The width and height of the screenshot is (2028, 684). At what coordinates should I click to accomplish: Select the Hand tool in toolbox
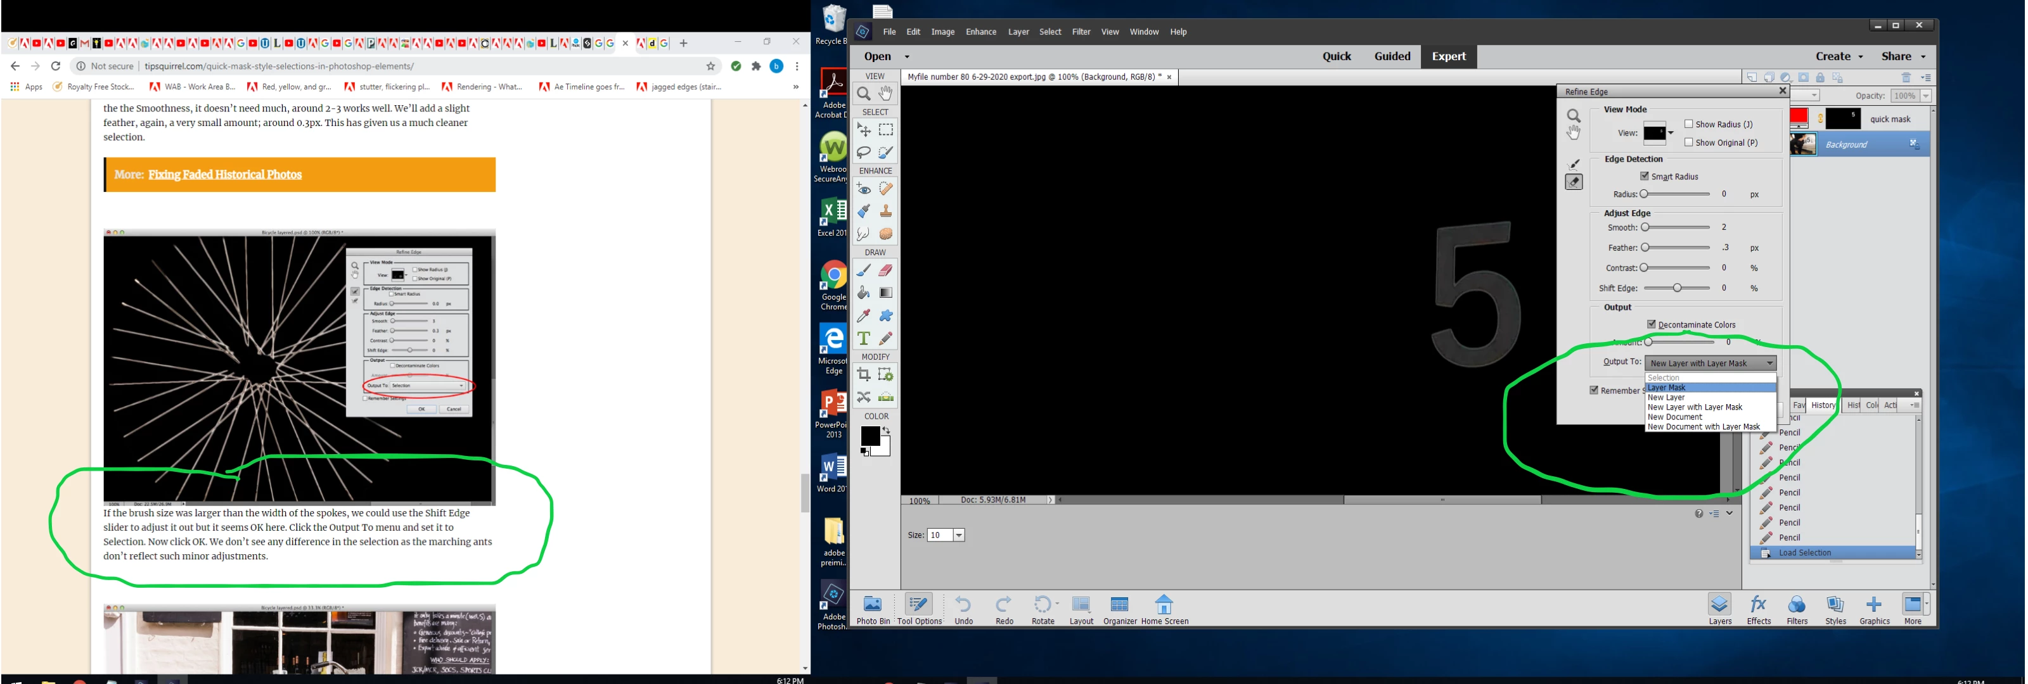tap(886, 94)
